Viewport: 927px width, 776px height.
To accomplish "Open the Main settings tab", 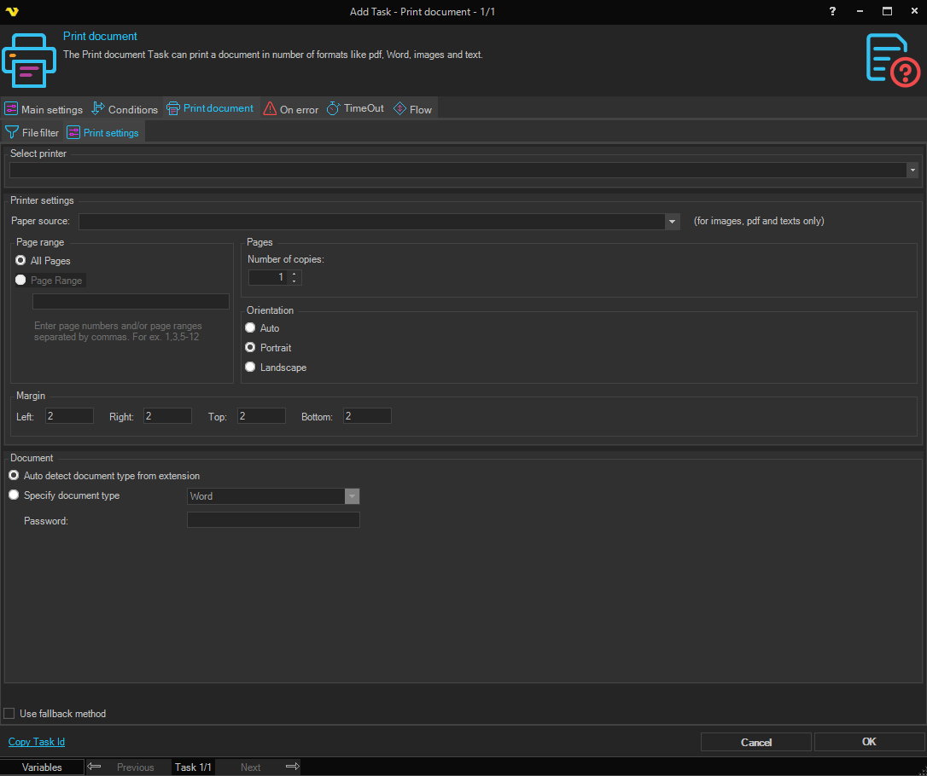I will [x=44, y=109].
